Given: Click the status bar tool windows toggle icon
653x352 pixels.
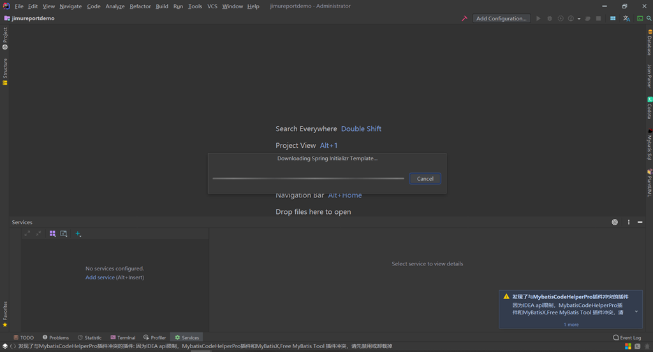Looking at the screenshot, I should (5, 346).
